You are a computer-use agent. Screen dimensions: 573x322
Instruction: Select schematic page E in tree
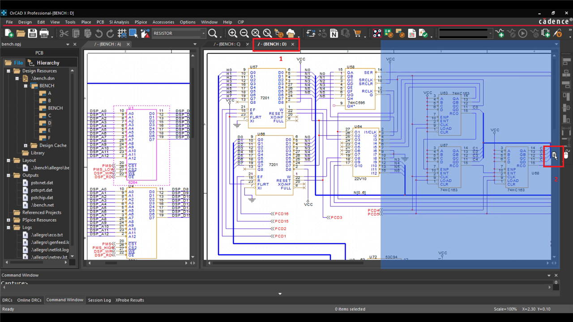[50, 130]
